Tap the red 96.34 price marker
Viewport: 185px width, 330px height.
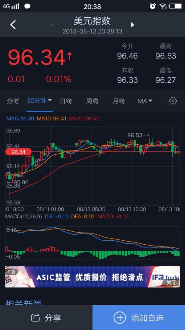coord(18,152)
